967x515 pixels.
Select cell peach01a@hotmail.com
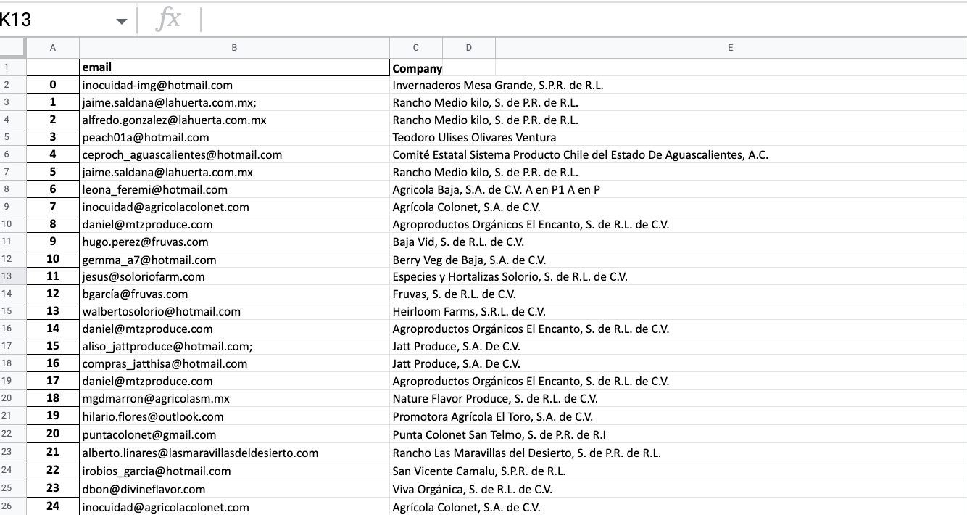[x=234, y=137]
